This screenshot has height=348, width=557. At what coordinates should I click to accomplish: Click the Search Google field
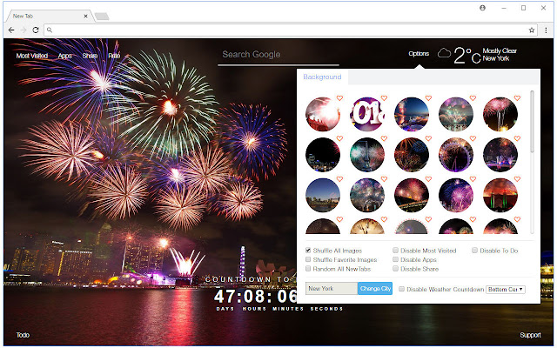tap(278, 56)
